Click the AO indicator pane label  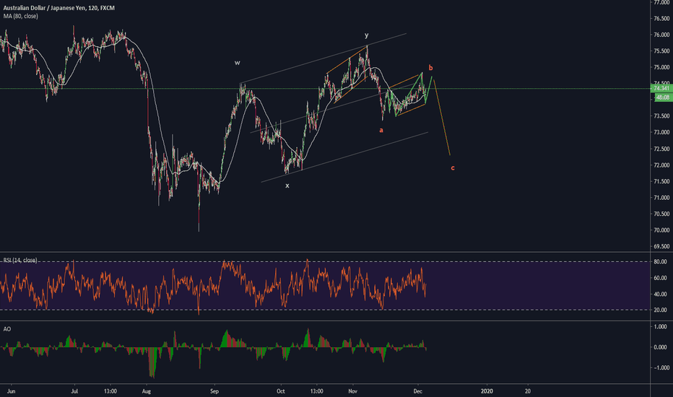(x=6, y=327)
